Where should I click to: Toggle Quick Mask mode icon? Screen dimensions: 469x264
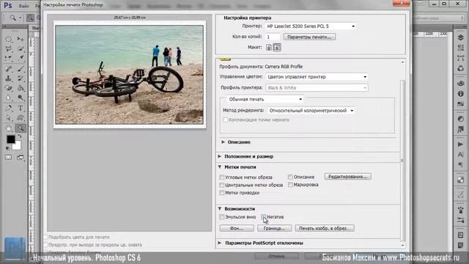8,158
